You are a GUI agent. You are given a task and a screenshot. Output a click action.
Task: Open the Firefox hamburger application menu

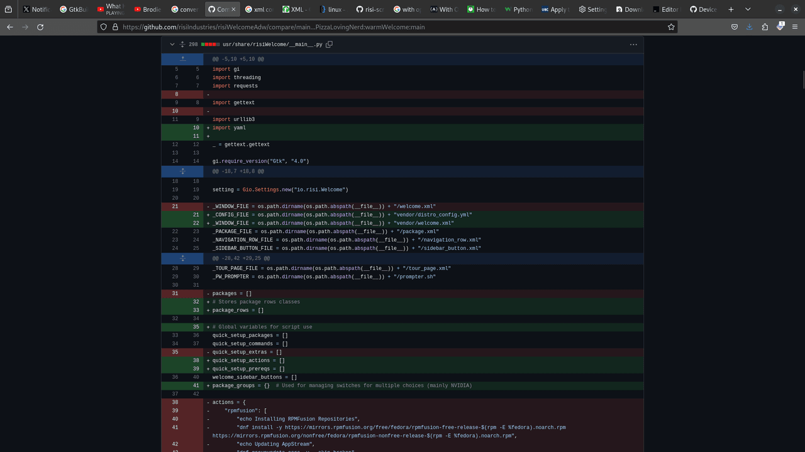[x=795, y=27]
